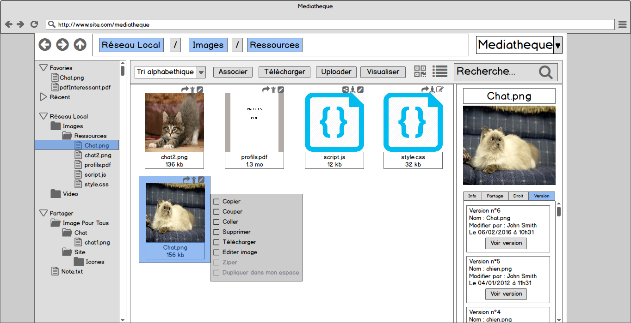Image resolution: width=631 pixels, height=323 pixels.
Task: Click Voir version for Version n°6
Action: click(x=506, y=243)
